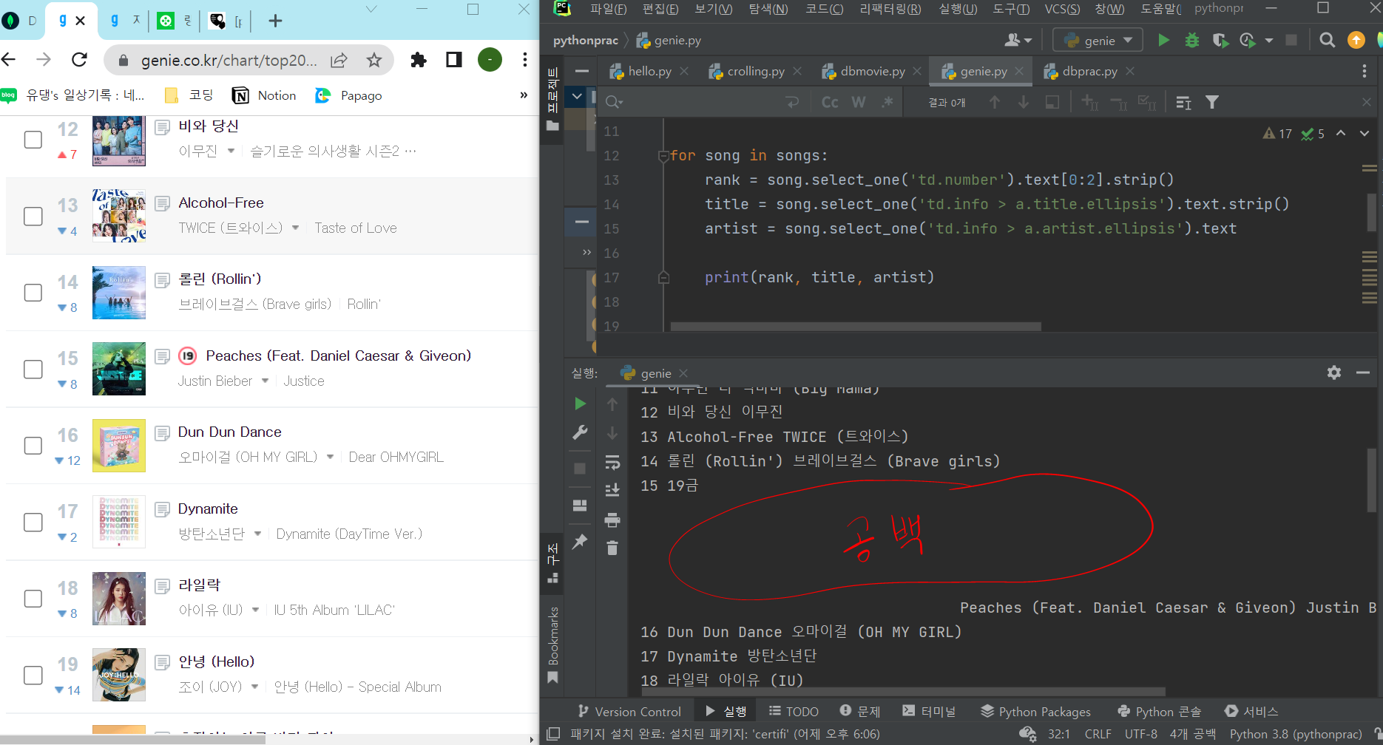Tick the checkbox for Alcohol-Free
This screenshot has width=1383, height=745.
[33, 217]
